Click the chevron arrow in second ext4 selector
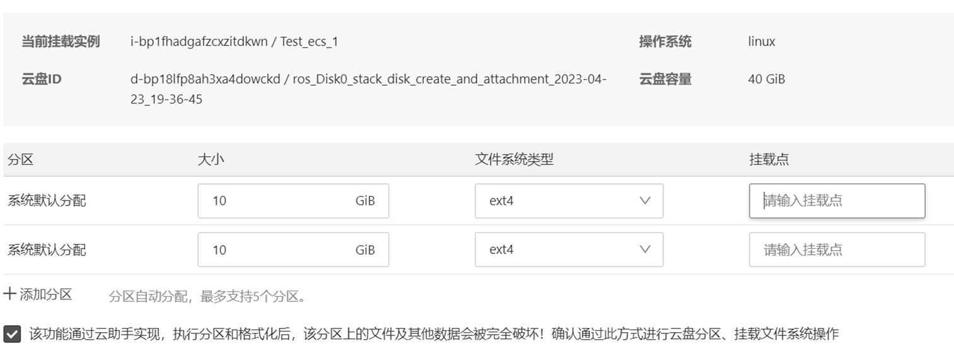 tap(644, 250)
